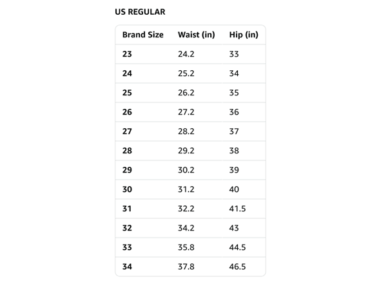379x284 pixels.
Task: Click hip value 37
Action: (234, 131)
